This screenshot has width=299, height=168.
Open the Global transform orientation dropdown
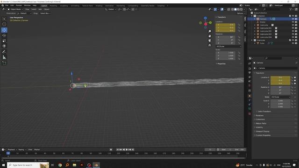[x=111, y=9]
